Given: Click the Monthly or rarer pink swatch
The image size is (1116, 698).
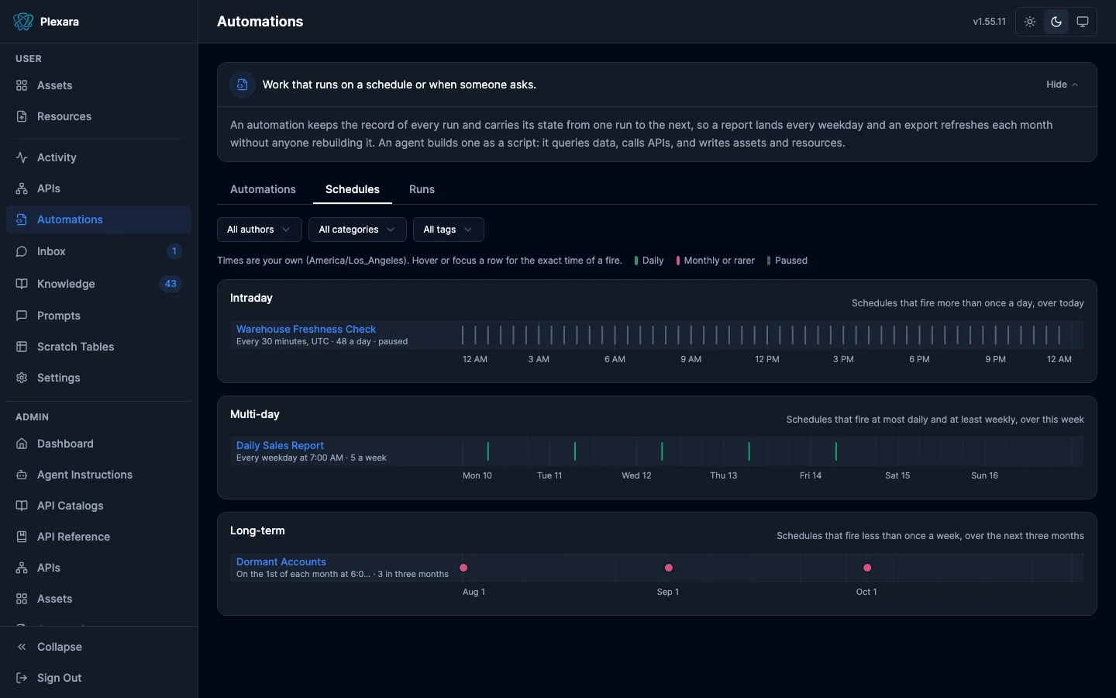Looking at the screenshot, I should point(678,261).
